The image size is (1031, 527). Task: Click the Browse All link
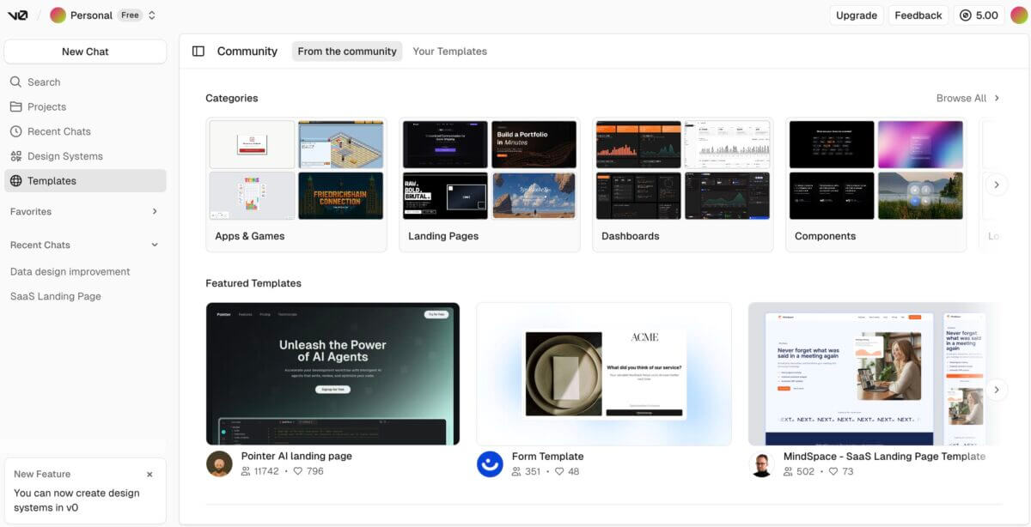coord(967,98)
